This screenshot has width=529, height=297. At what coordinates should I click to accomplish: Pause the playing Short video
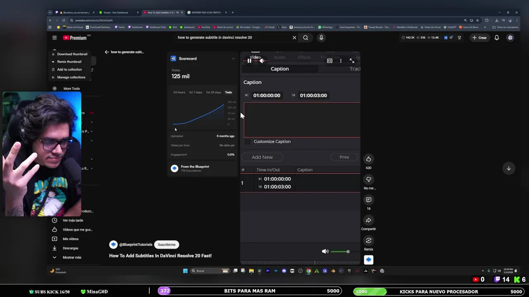click(x=249, y=61)
